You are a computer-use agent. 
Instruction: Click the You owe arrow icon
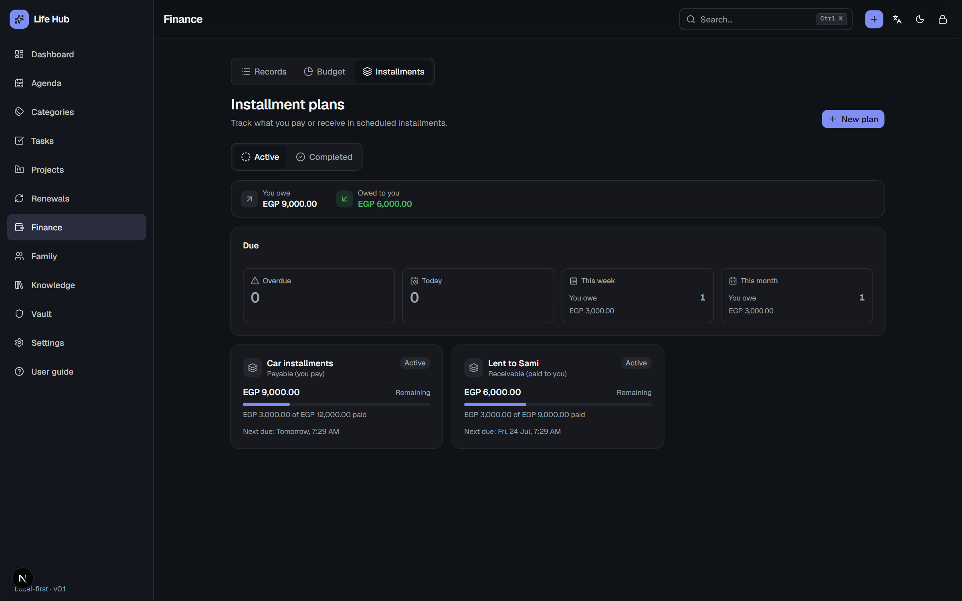(x=249, y=199)
